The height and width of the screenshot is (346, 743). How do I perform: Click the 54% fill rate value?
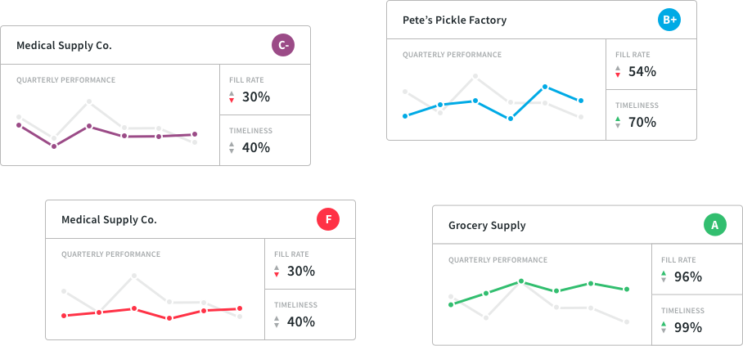(642, 72)
